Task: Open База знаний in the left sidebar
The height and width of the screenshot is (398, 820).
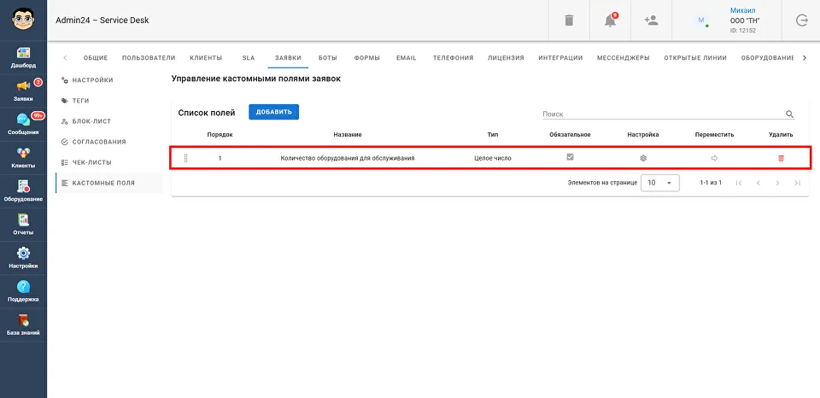Action: 23,324
